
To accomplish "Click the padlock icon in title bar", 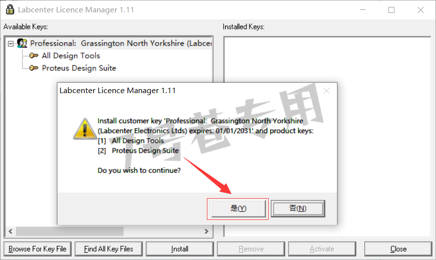I will (x=10, y=9).
